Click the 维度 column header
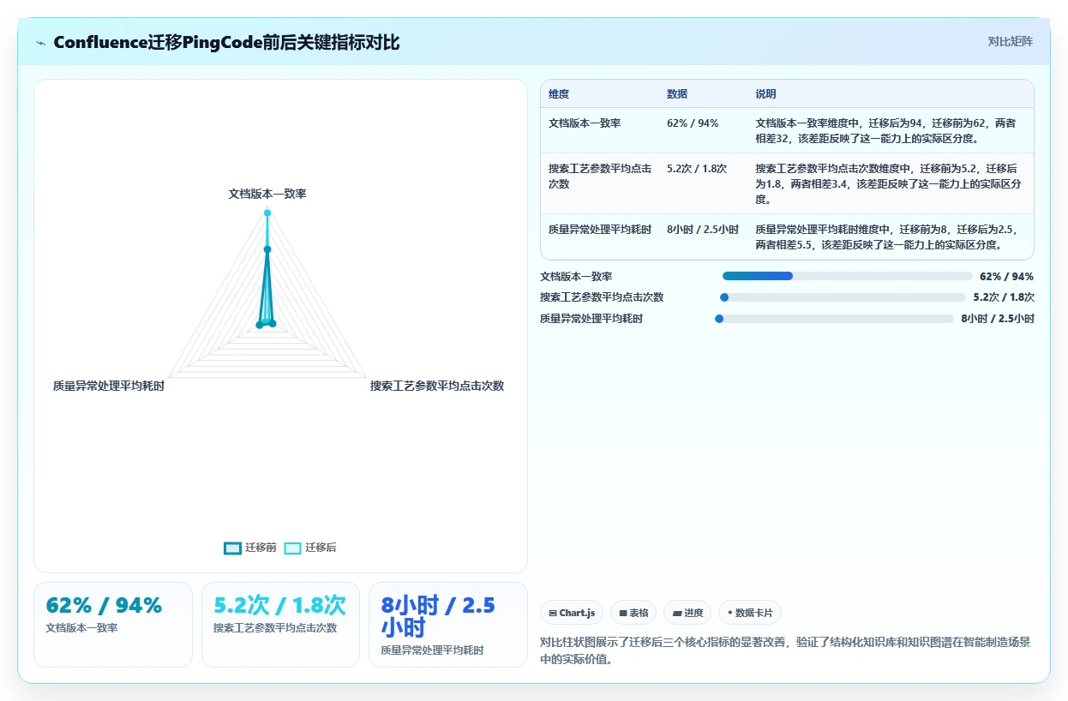This screenshot has width=1068, height=701. (x=559, y=94)
